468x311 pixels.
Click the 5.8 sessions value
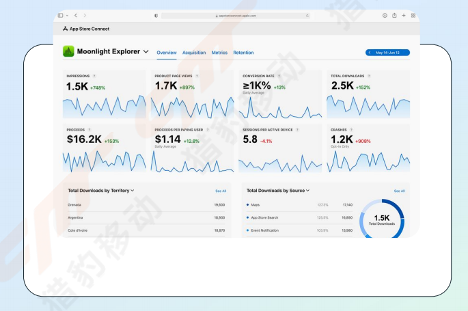(x=250, y=139)
